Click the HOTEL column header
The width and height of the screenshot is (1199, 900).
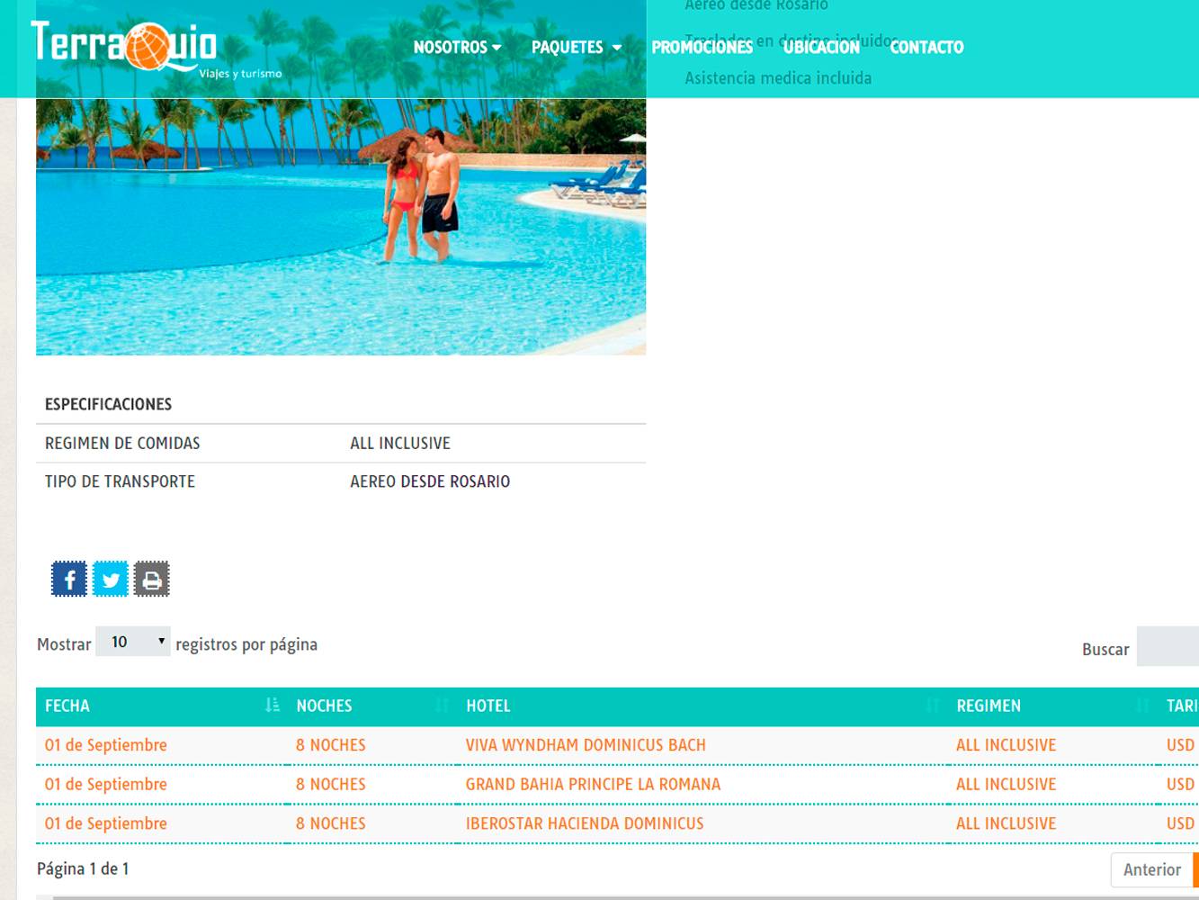[702, 706]
